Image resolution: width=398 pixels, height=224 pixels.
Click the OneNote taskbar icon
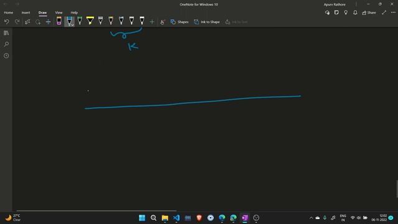[x=244, y=218]
